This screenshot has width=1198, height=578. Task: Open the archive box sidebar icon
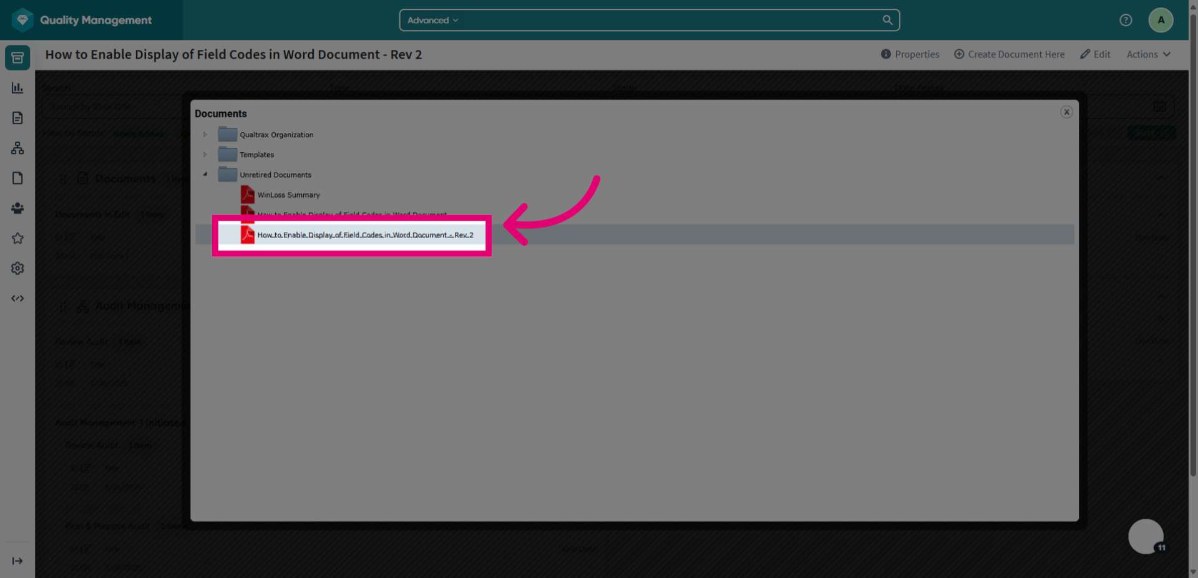point(17,57)
